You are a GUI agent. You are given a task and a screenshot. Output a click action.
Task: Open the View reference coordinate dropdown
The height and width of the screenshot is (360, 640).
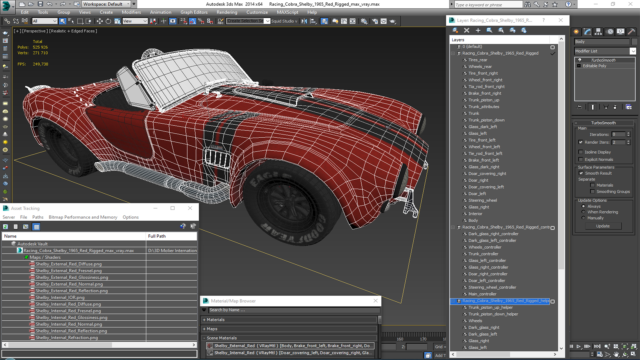[x=135, y=21]
